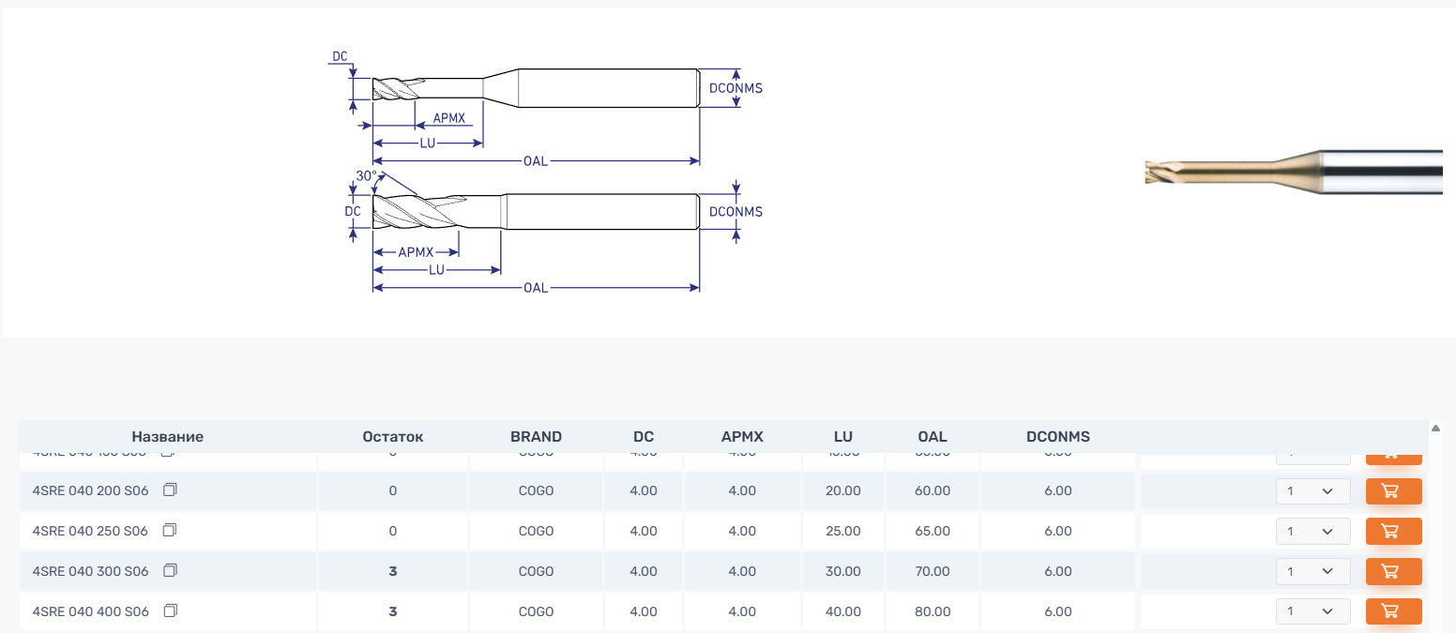The height and width of the screenshot is (633, 1456).
Task: Click the LU value 20.00
Action: [843, 491]
